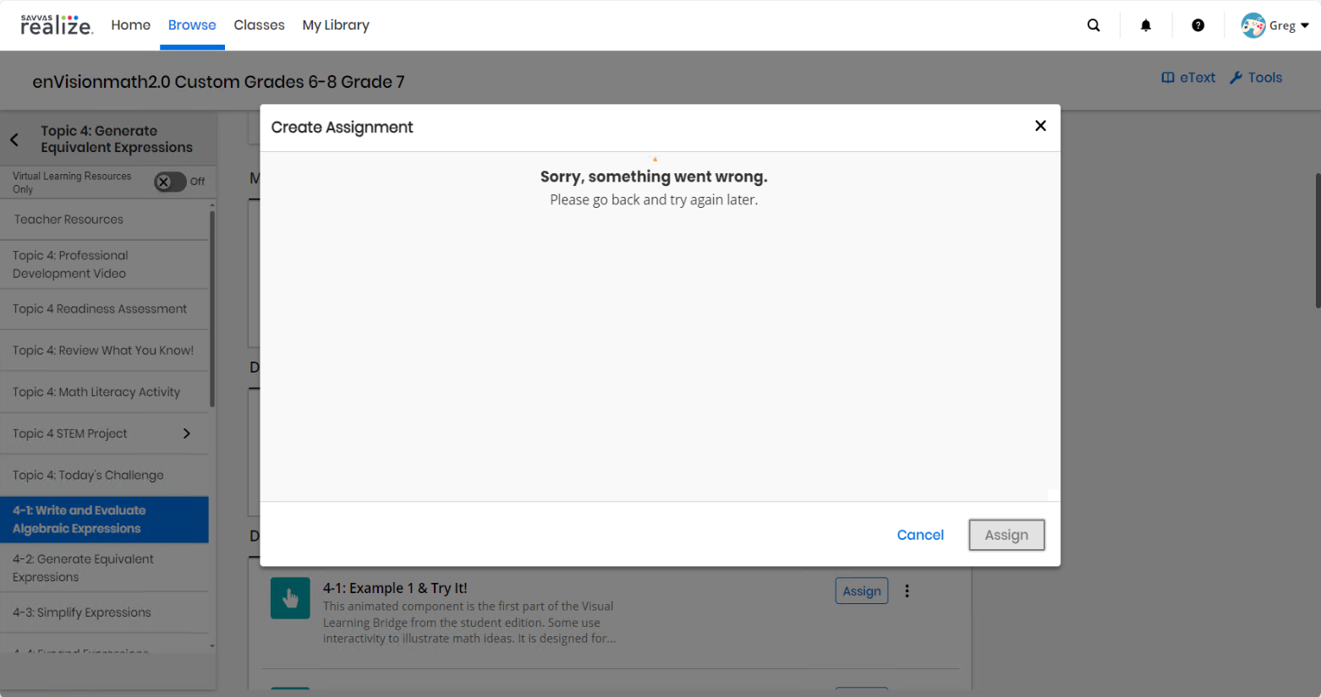Cancel the assignment creation
Screen dimensions: 1321x697
[x=920, y=534]
